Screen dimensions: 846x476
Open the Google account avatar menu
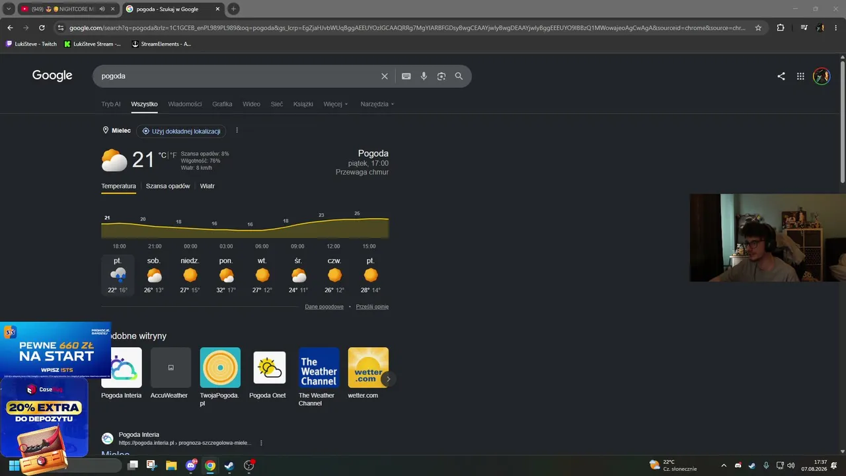[x=822, y=76]
